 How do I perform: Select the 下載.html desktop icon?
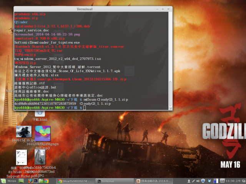[x=40, y=115]
